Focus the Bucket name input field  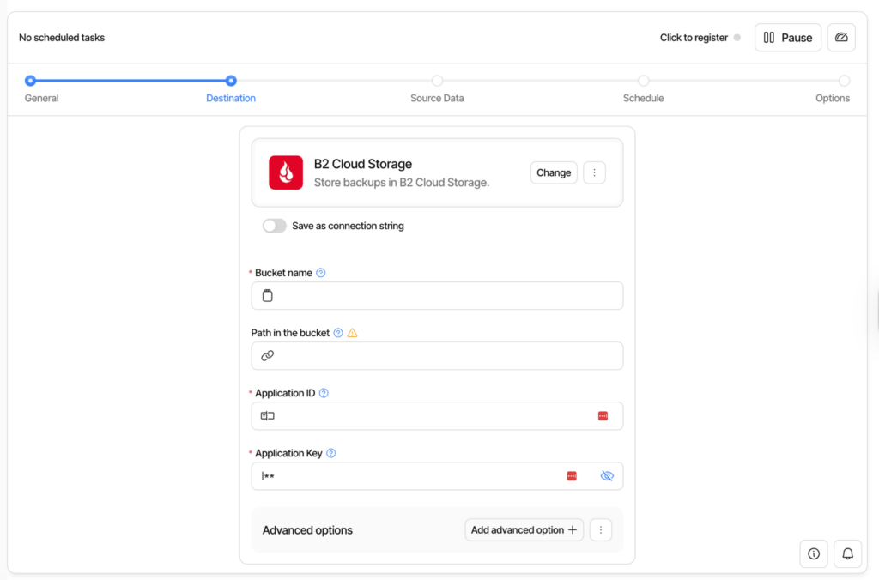pyautogui.click(x=437, y=295)
